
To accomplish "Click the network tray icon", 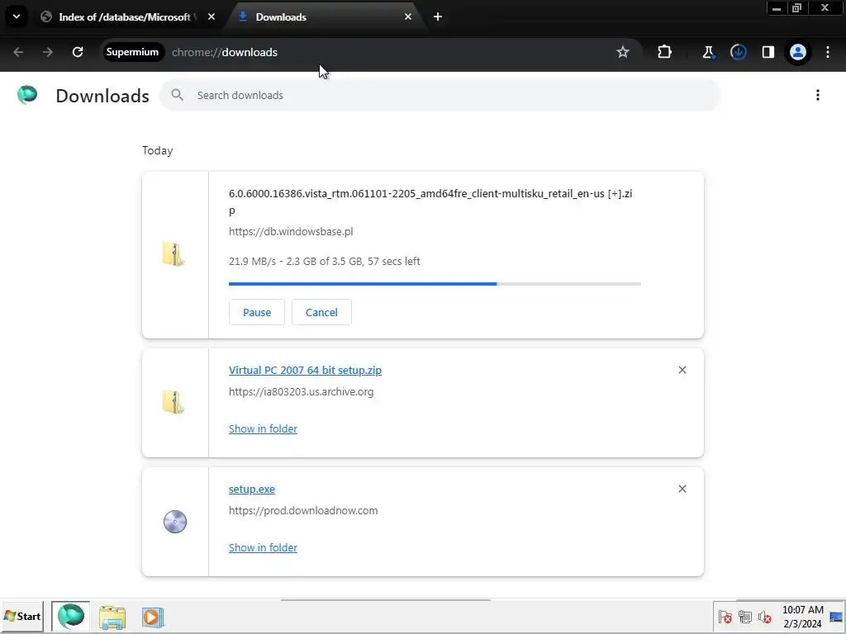I will [745, 617].
